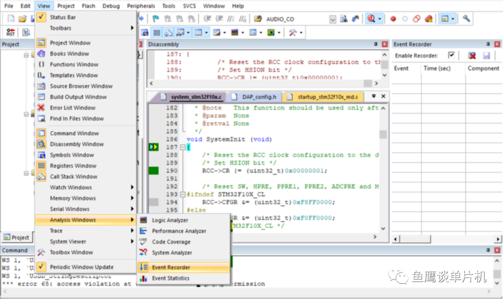Click the Registers Window toolbar icon
The width and height of the screenshot is (503, 299).
click(x=156, y=33)
